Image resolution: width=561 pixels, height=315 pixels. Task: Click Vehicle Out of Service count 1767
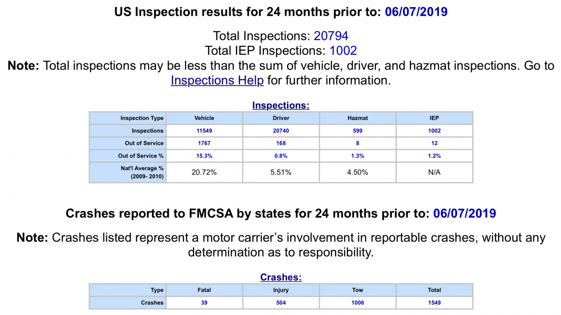tap(204, 143)
